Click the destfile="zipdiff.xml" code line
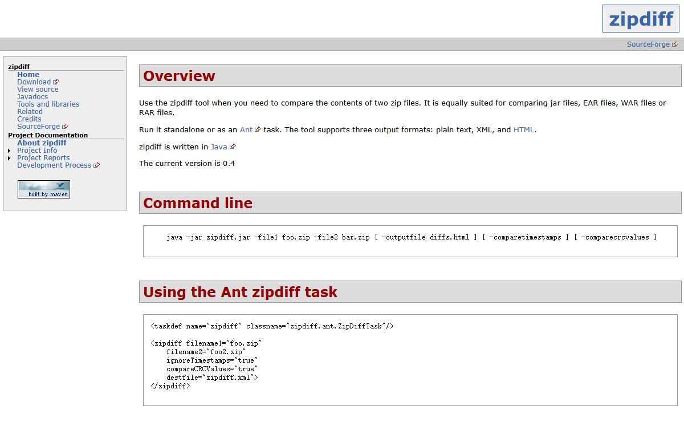 [x=212, y=378]
